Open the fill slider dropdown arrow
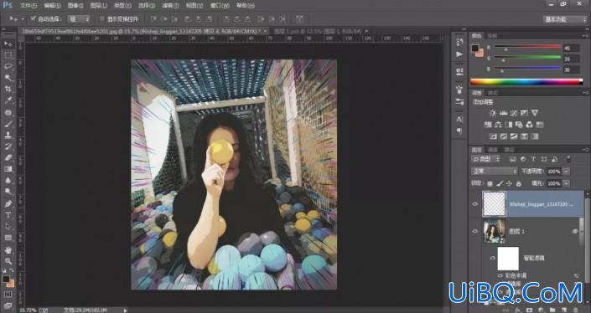Screen dimensions: 591x313 click(x=566, y=183)
